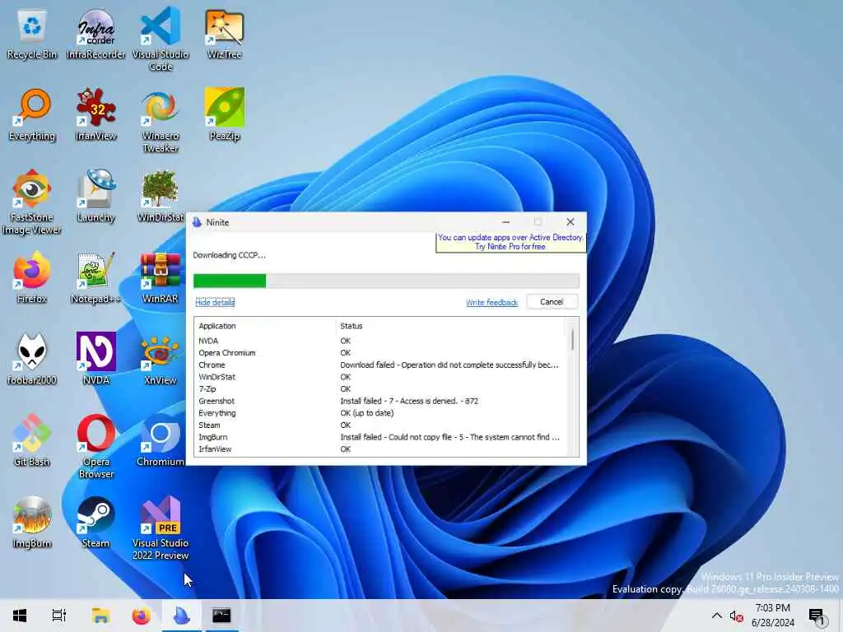Switch to the terminal taskbar window
Image resolution: width=843 pixels, height=632 pixels.
click(x=221, y=616)
